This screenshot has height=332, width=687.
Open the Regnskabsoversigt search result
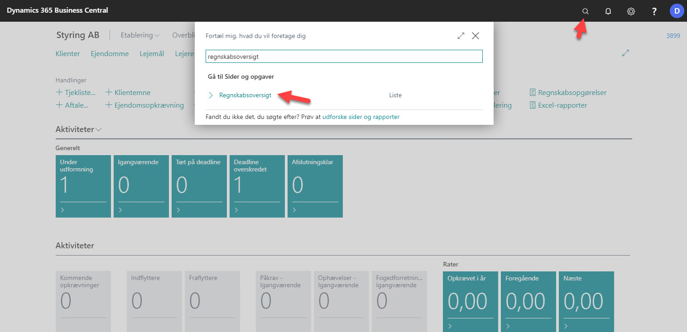(x=245, y=95)
